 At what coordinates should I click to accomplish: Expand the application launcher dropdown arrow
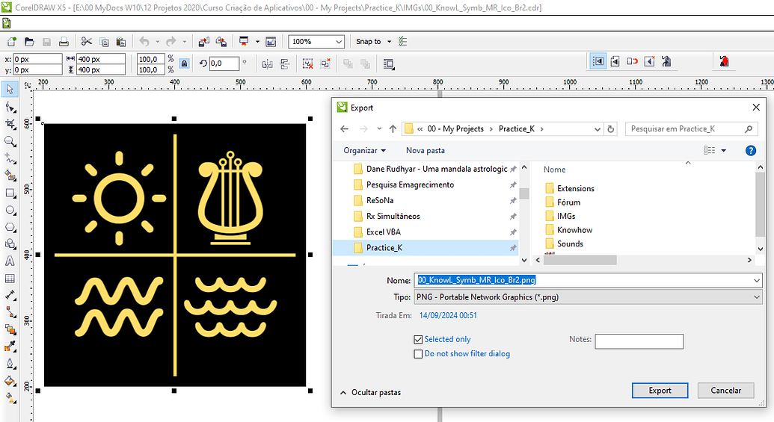point(257,41)
